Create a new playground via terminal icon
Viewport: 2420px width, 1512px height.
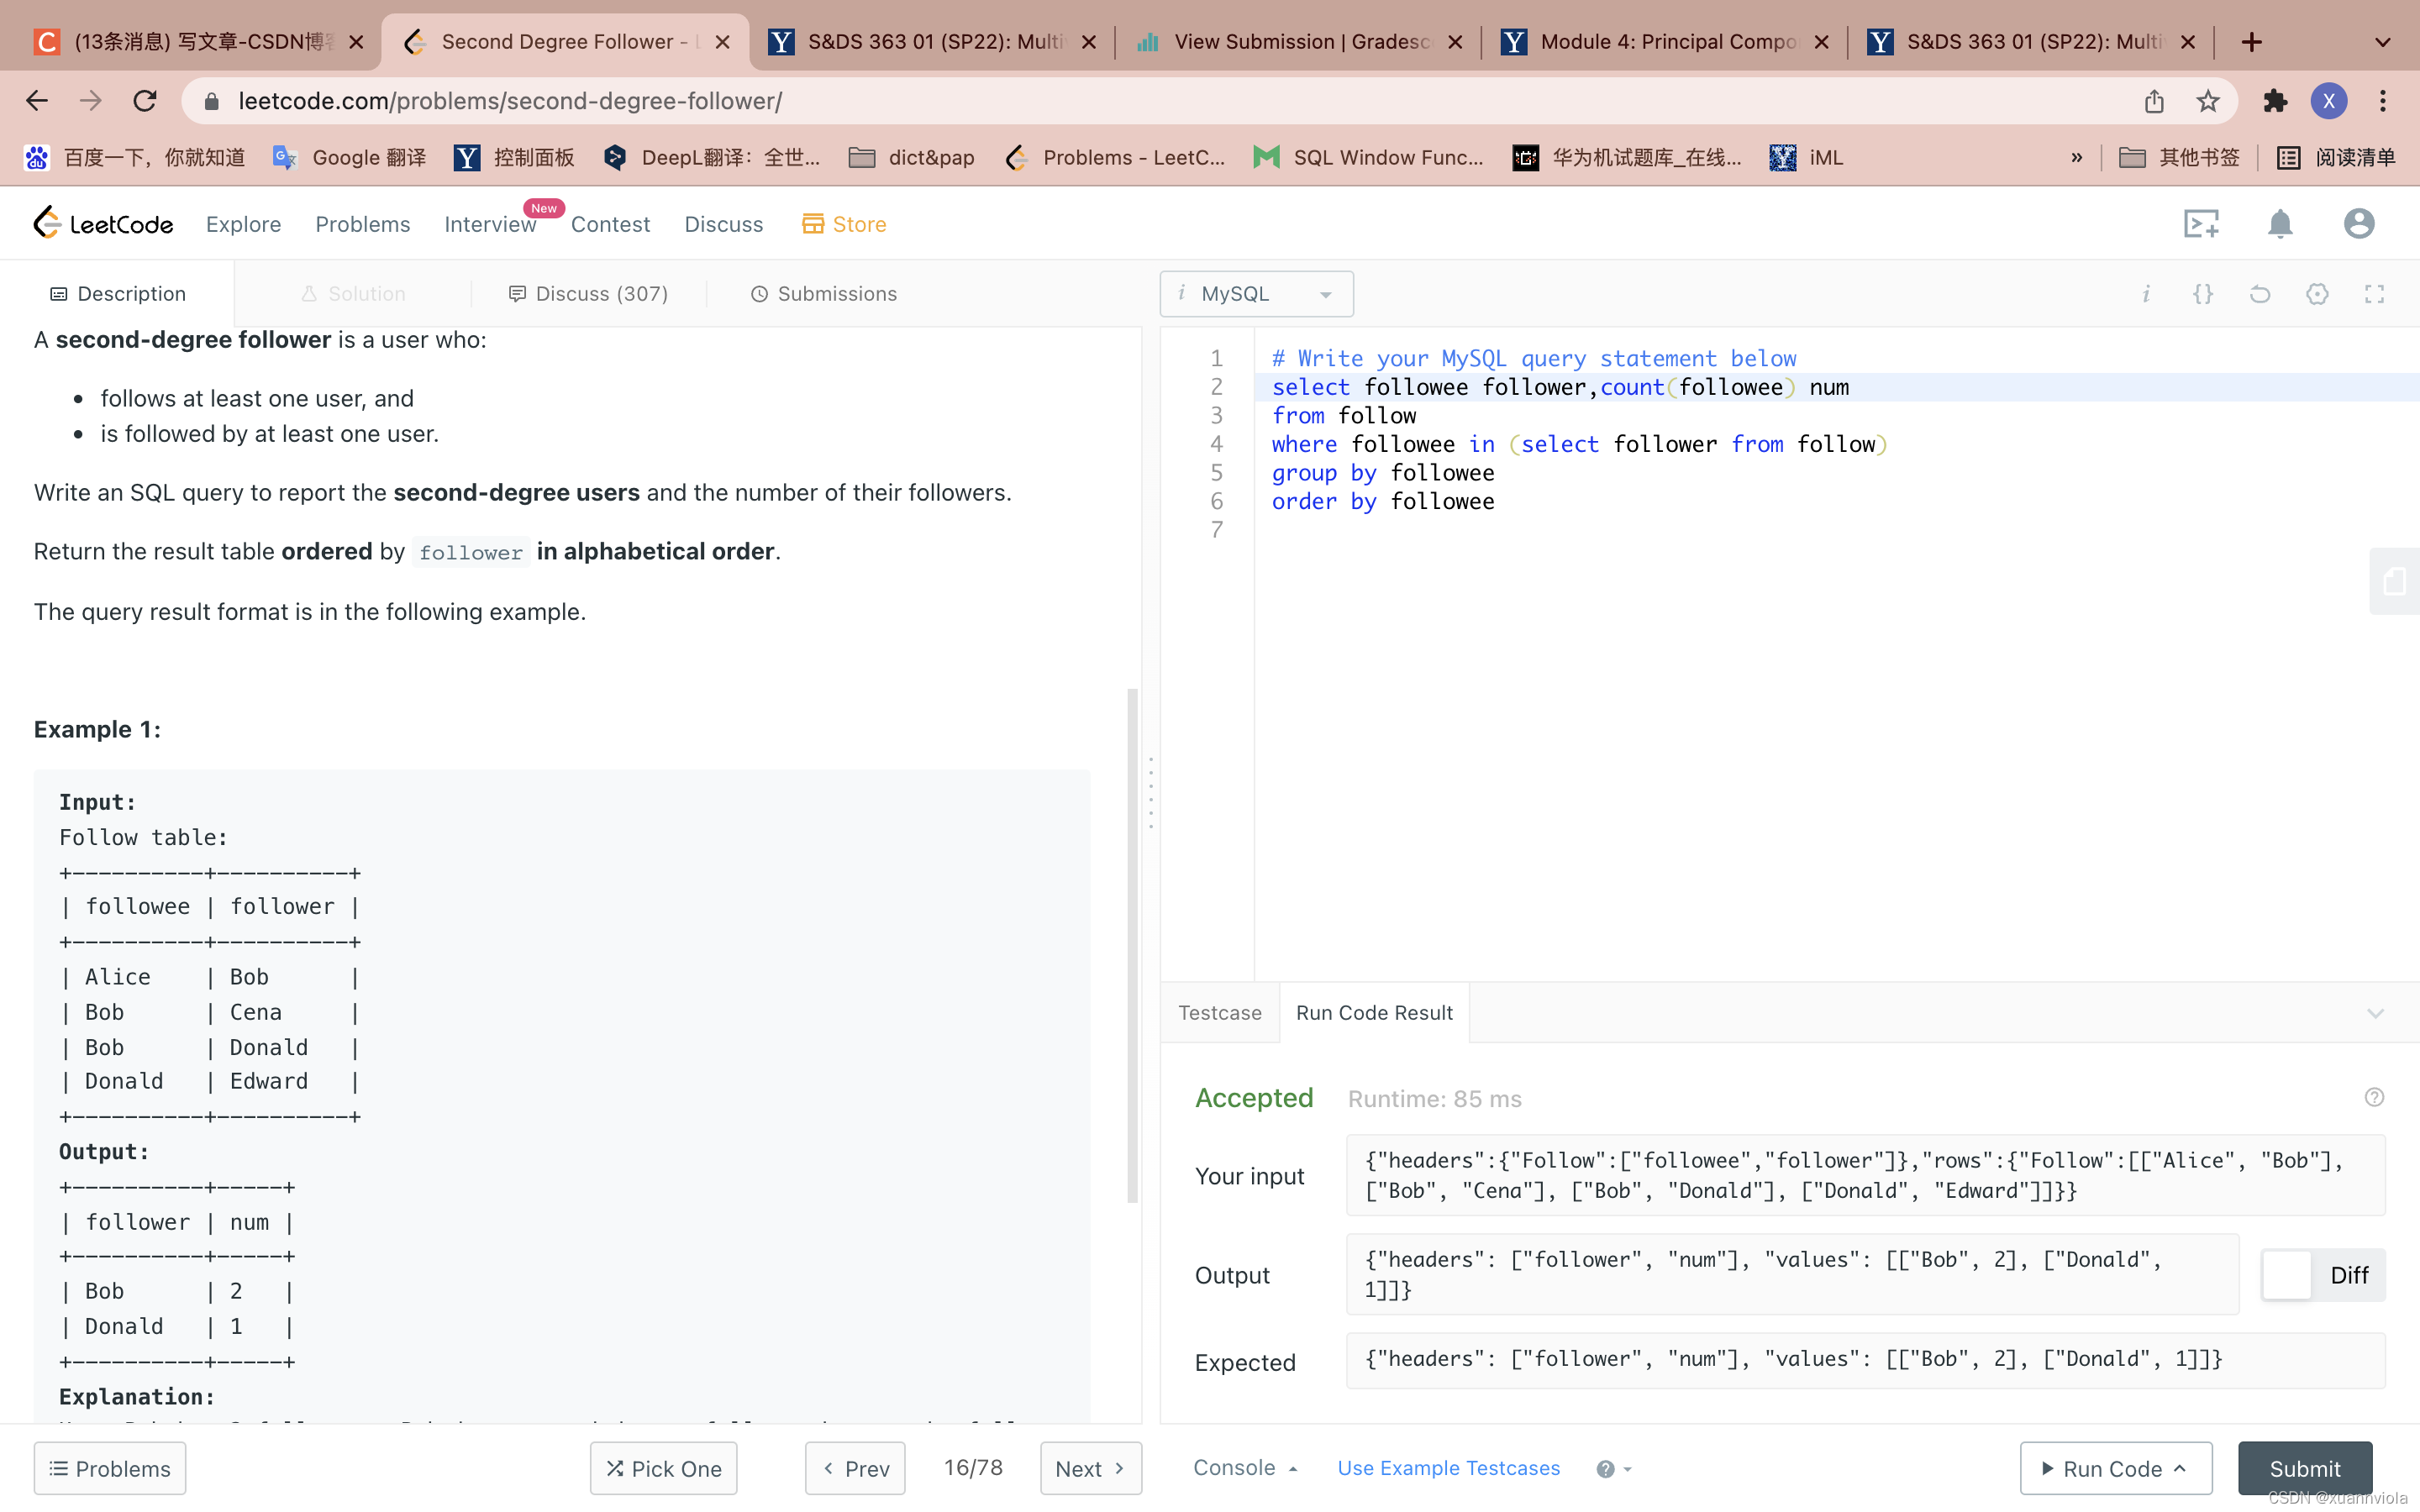[x=2202, y=223]
